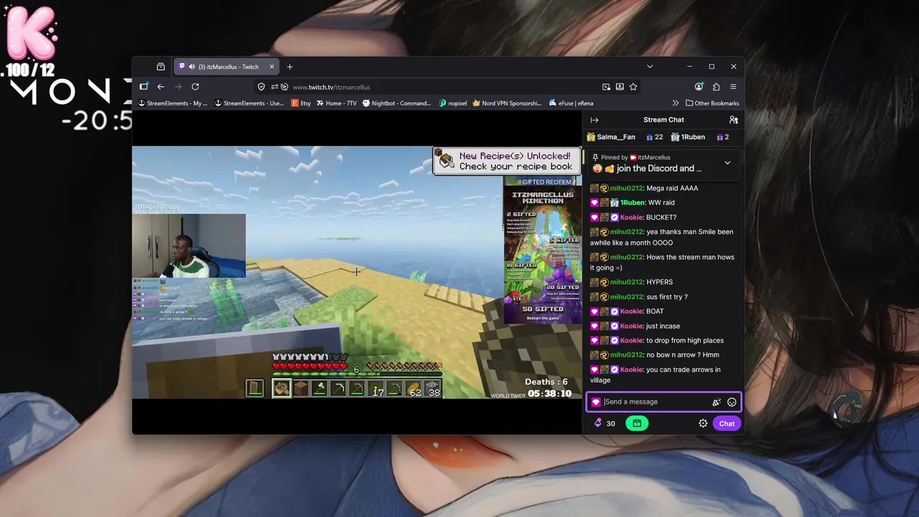919x517 pixels.
Task: Bookmark this page with the star
Action: pyautogui.click(x=633, y=87)
